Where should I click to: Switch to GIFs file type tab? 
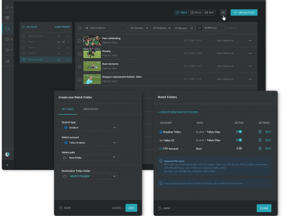(x=209, y=13)
